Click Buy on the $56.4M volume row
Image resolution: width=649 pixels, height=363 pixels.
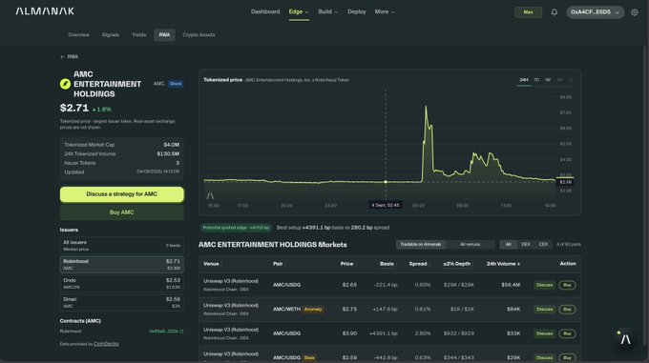coord(567,285)
